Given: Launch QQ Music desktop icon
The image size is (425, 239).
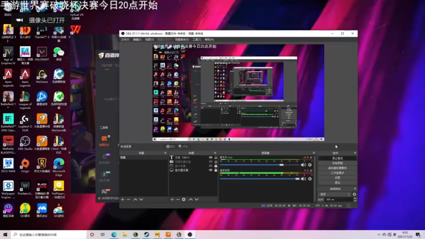Looking at the screenshot, I should [x=25, y=210].
